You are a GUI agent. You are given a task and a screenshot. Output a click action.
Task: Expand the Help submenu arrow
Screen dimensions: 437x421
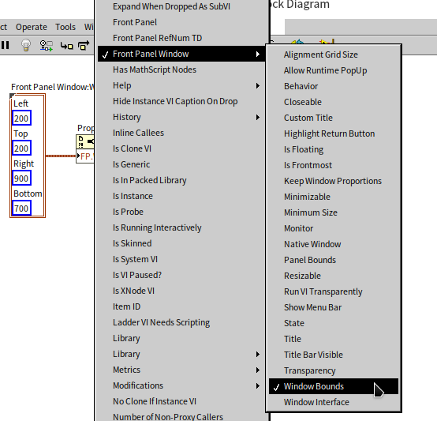point(258,85)
